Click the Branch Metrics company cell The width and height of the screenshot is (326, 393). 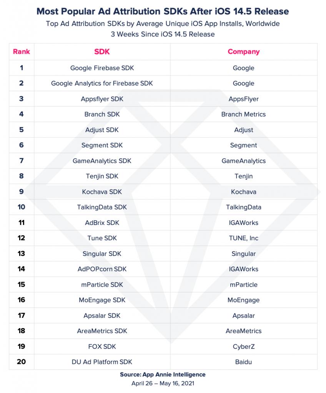point(244,114)
